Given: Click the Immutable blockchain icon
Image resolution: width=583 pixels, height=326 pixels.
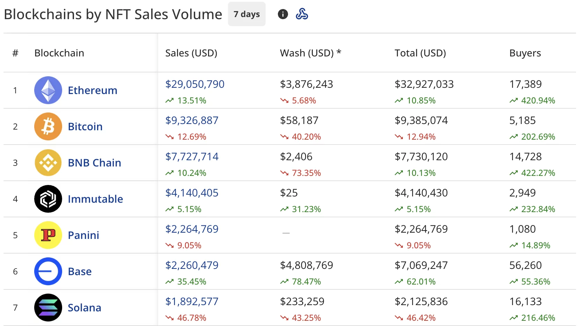Looking at the screenshot, I should click(x=48, y=199).
